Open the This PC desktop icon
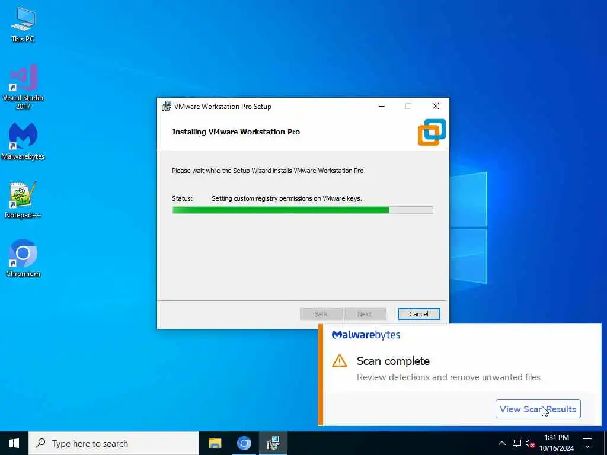Screen dimensions: 607x455 click(x=23, y=25)
